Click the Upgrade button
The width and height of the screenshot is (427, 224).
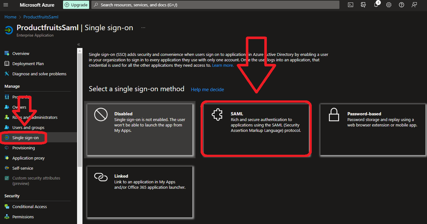[x=76, y=5]
